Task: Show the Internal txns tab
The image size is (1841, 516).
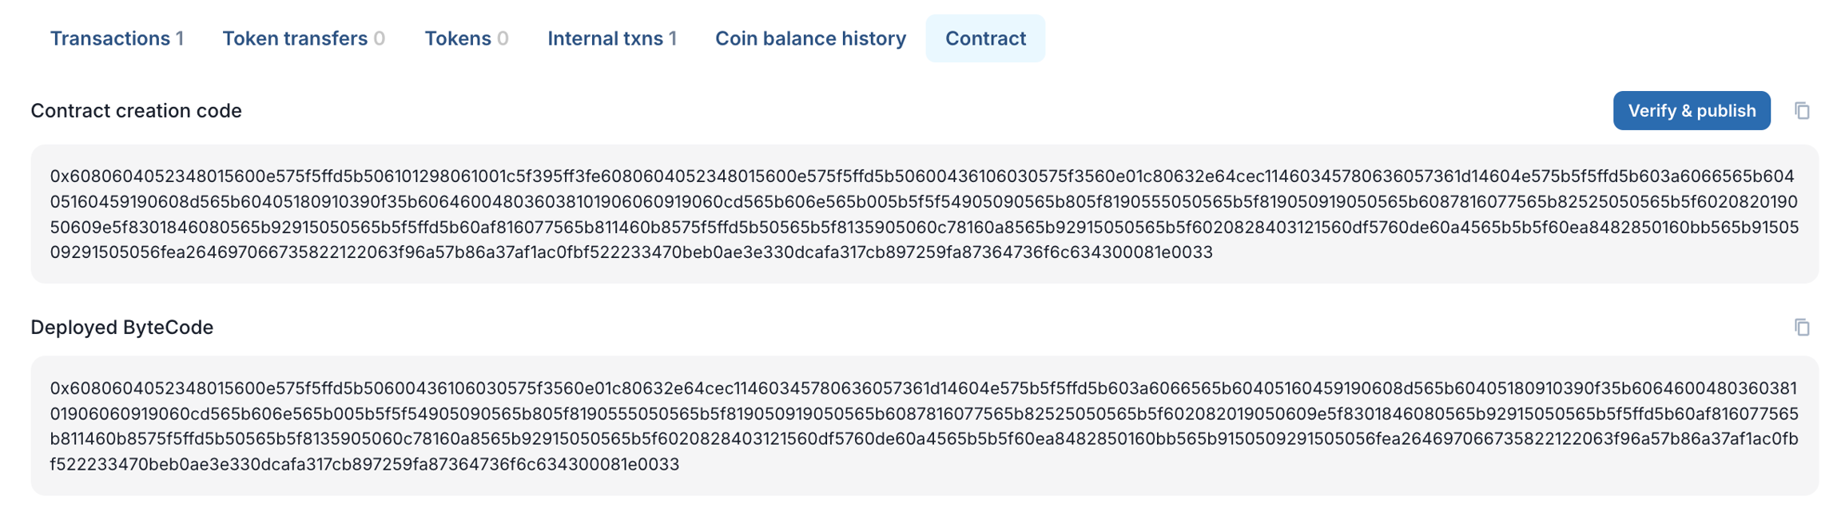Action: click(611, 38)
